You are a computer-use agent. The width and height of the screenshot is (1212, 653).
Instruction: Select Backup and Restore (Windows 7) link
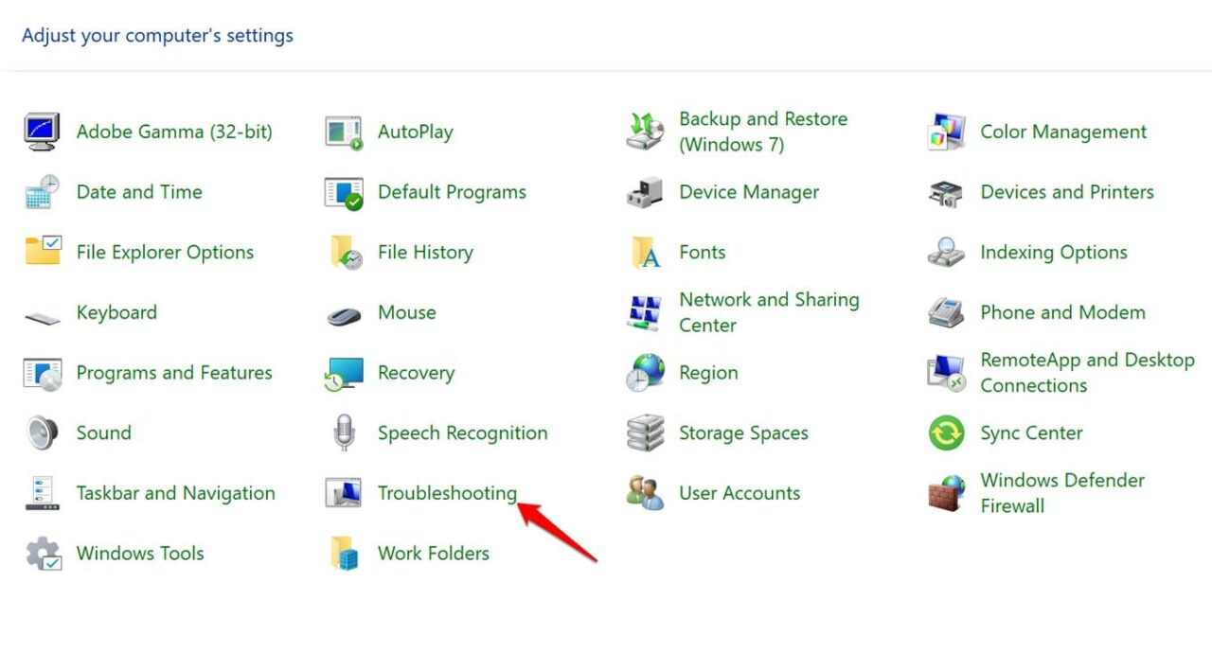coord(763,132)
